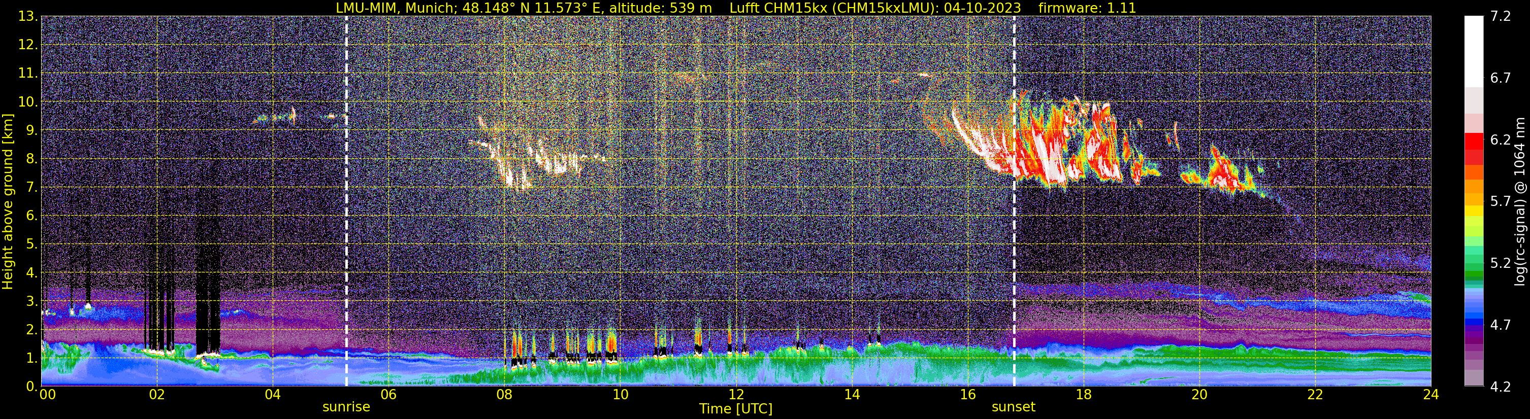Click the time axis tick label 12

coord(736,395)
